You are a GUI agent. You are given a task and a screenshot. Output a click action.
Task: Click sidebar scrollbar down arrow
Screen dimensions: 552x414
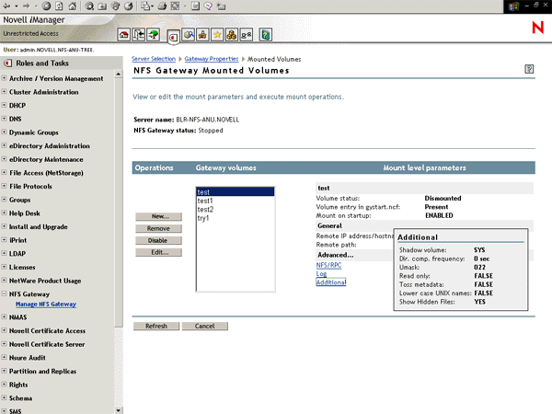[x=119, y=410]
